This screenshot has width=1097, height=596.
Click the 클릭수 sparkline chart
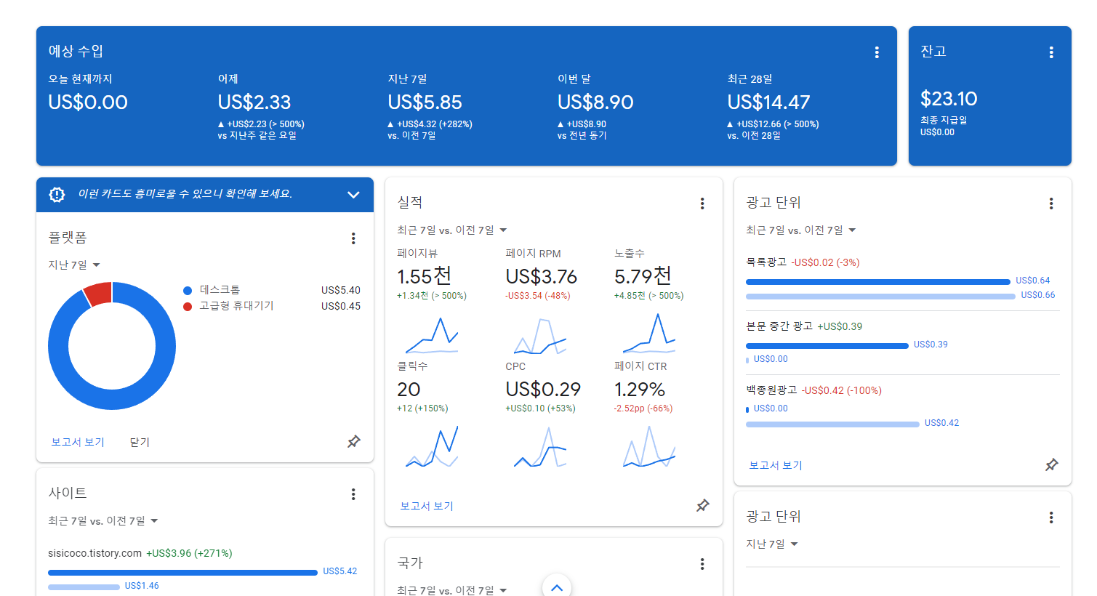click(x=432, y=446)
